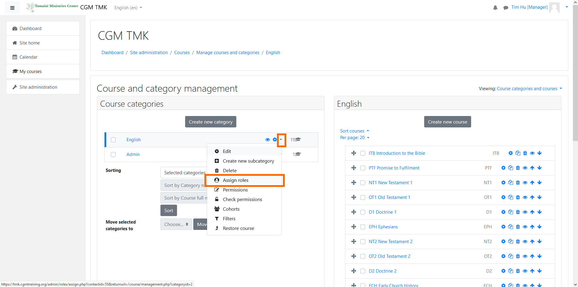Click Create new category button
Image resolution: width=578 pixels, height=287 pixels.
[211, 122]
